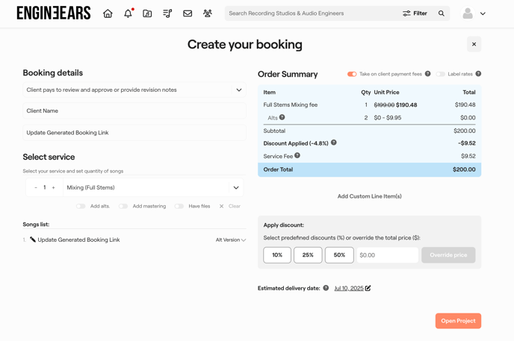514x341 pixels.
Task: Open the playlist queue icon
Action: pos(167,13)
